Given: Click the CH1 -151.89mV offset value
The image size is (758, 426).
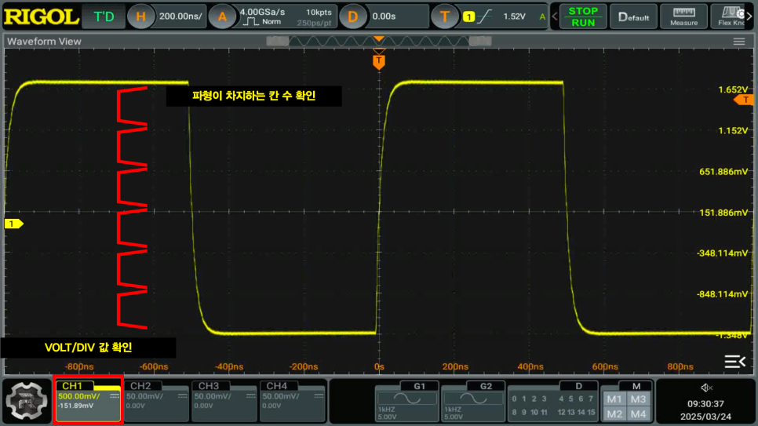Looking at the screenshot, I should pyautogui.click(x=75, y=406).
